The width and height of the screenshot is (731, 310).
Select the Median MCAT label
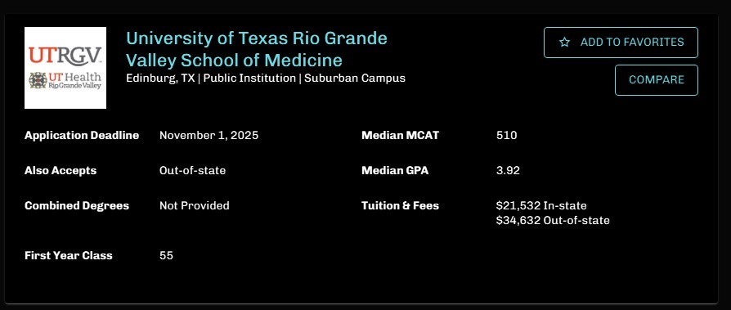(x=400, y=136)
